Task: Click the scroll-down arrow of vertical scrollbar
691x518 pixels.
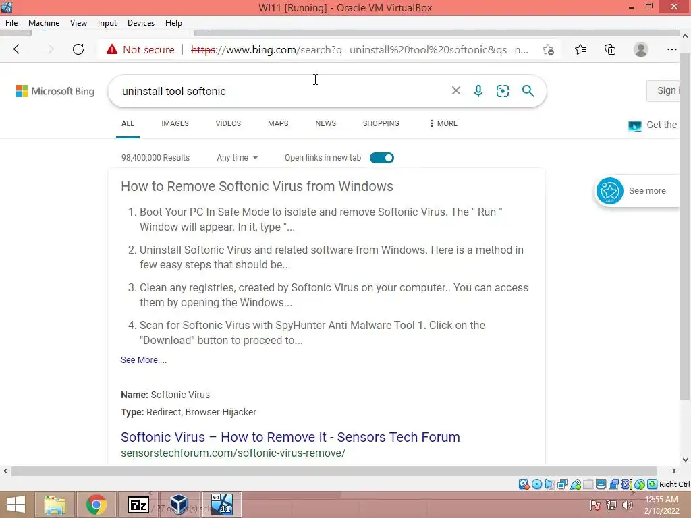Action: click(x=685, y=460)
